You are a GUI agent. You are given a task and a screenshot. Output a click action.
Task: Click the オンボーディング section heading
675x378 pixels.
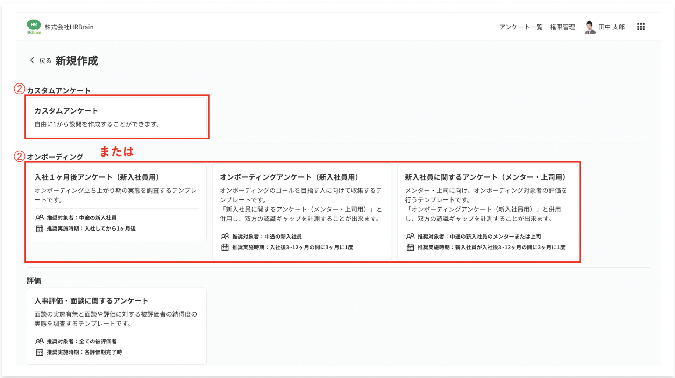tap(55, 157)
